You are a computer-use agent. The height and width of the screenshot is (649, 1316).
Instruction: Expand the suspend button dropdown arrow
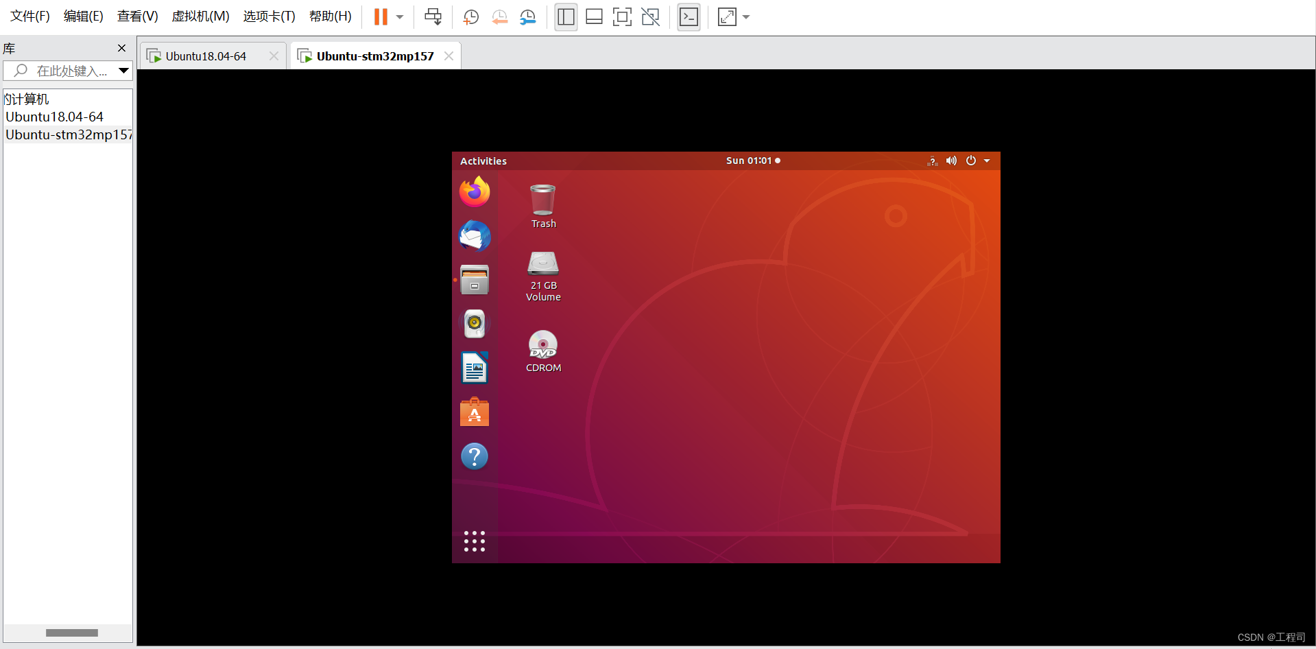[400, 16]
